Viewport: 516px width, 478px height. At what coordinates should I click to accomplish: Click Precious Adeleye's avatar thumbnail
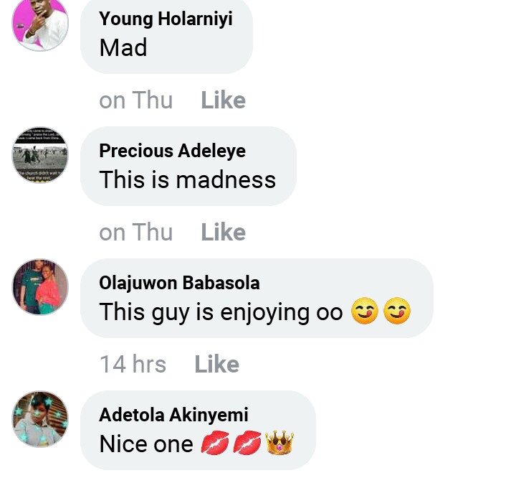[x=40, y=156]
